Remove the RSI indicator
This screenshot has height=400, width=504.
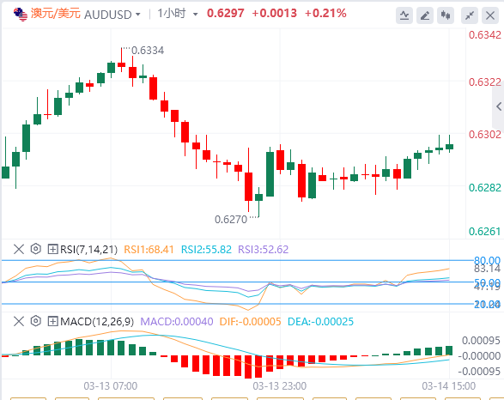(x=19, y=249)
